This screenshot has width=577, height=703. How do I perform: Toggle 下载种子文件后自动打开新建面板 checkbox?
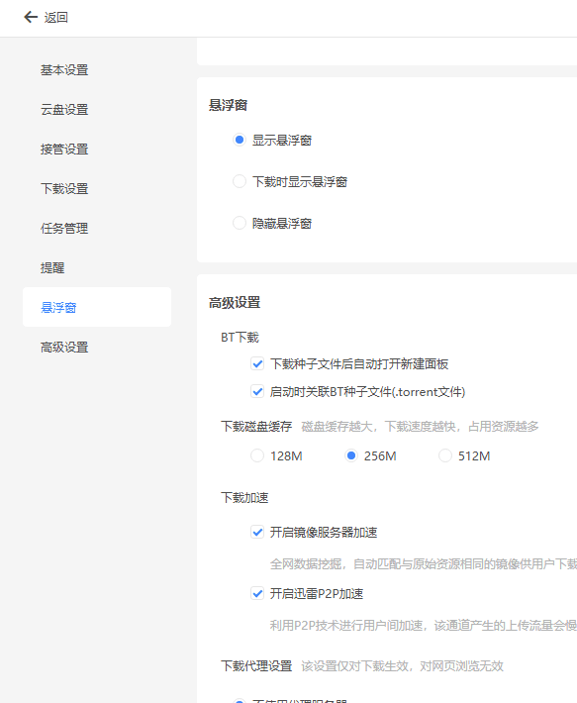(257, 363)
